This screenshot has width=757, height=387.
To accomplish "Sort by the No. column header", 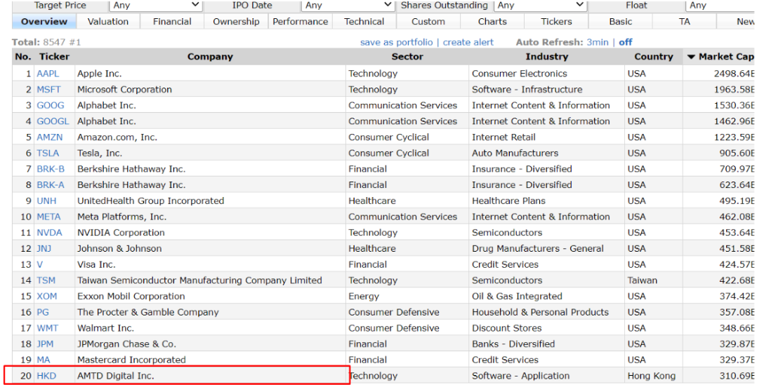I will [x=22, y=57].
